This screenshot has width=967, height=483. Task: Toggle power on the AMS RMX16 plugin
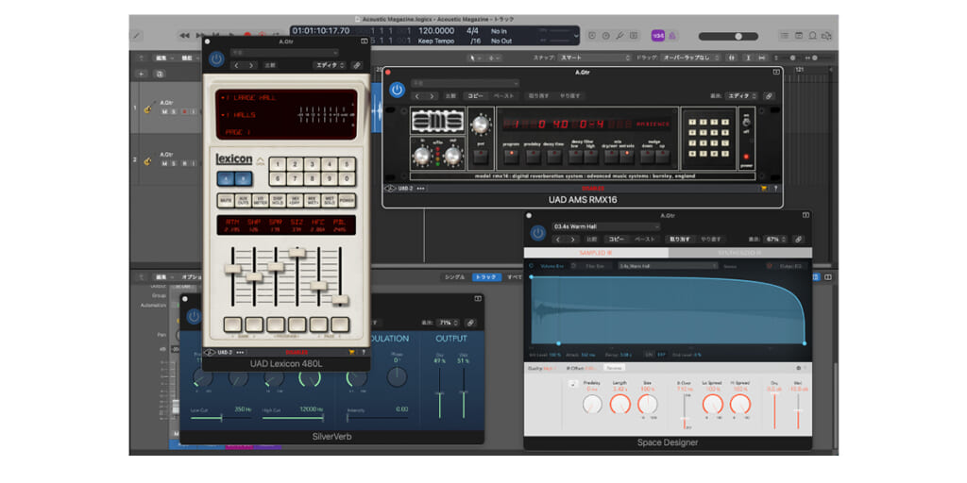coord(398,90)
